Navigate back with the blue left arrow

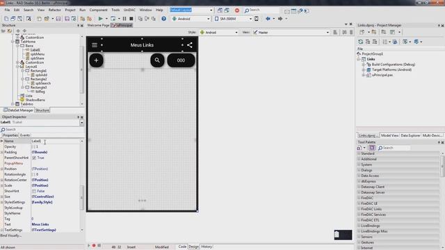tap(268, 19)
